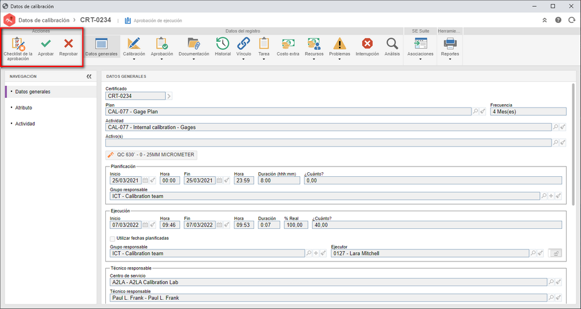Open the Costo extra money icon
The width and height of the screenshot is (581, 309).
click(x=288, y=43)
